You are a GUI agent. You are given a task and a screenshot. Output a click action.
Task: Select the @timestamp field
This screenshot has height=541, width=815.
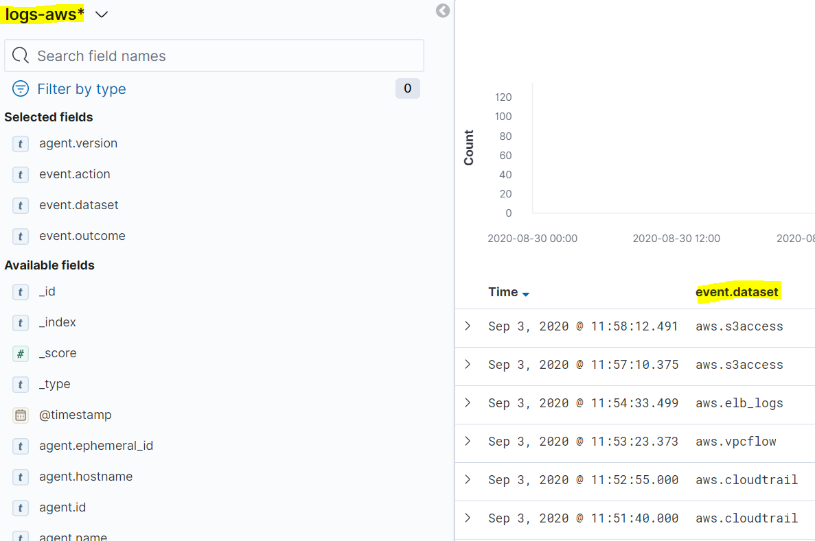pyautogui.click(x=76, y=415)
